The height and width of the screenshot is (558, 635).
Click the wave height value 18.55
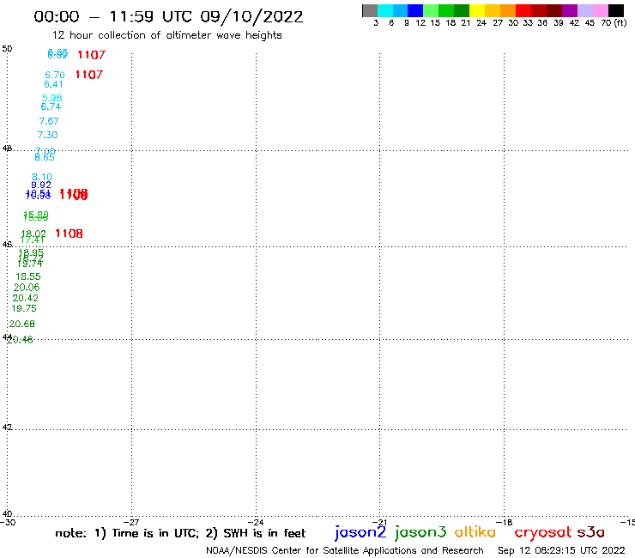click(28, 276)
